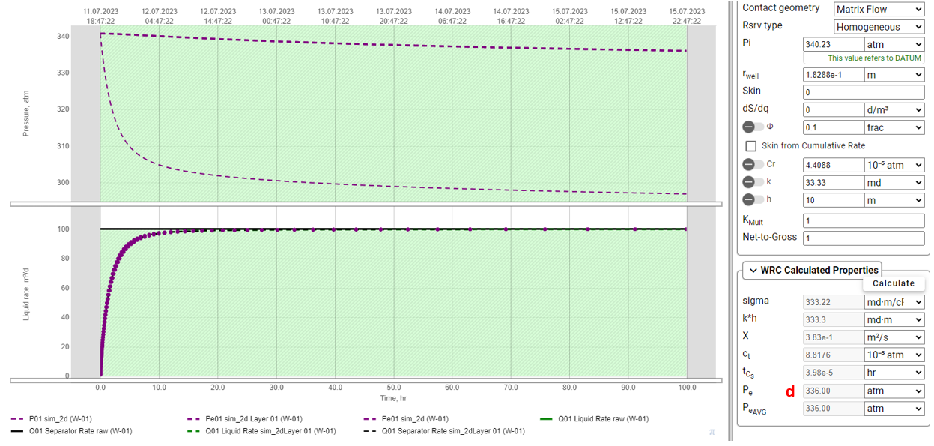Click the Calculate button

tap(894, 283)
